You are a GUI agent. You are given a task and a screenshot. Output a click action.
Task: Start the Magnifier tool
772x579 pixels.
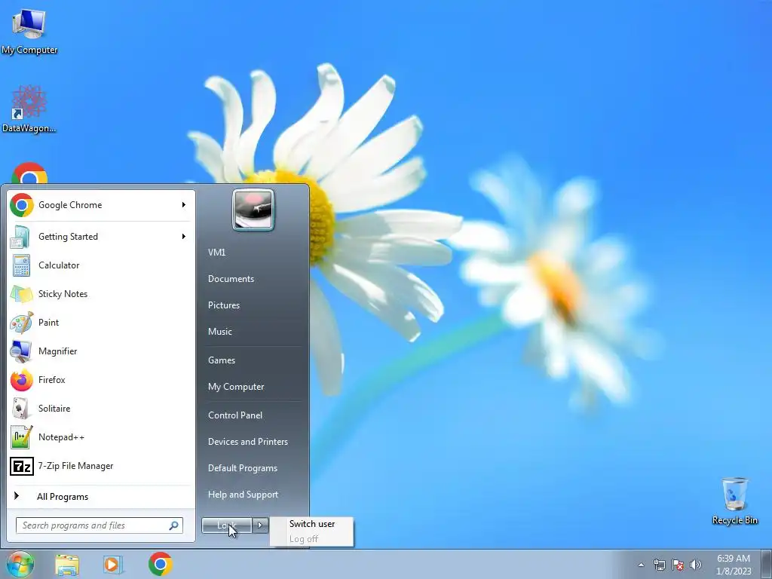pos(102,351)
